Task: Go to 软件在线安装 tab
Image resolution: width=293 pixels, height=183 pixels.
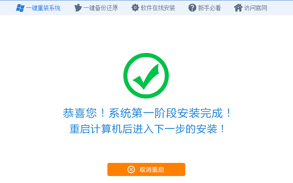Action: tap(153, 8)
